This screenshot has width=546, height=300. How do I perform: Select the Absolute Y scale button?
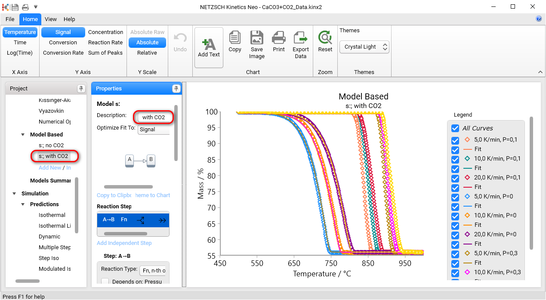147,42
